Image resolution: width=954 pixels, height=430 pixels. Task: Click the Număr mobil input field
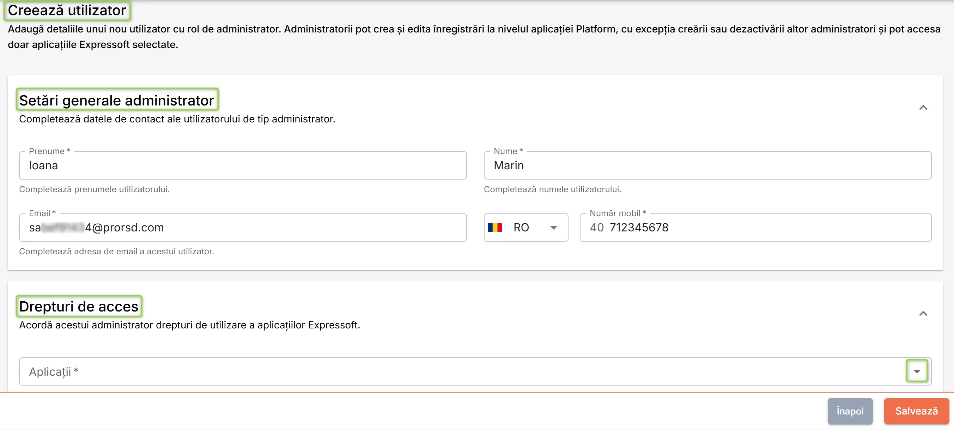tap(755, 227)
